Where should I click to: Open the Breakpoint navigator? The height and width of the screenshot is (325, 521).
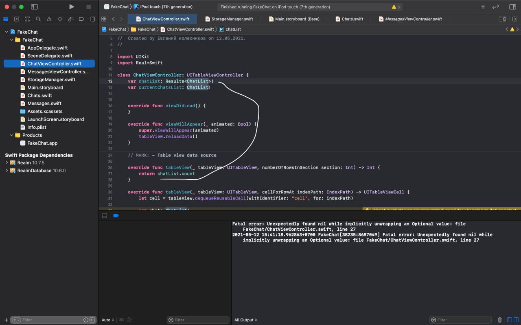(x=82, y=19)
